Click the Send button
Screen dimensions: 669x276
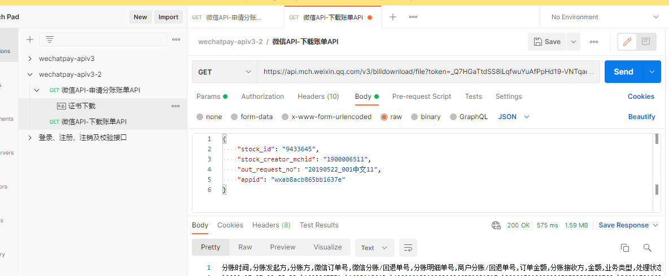pos(623,72)
